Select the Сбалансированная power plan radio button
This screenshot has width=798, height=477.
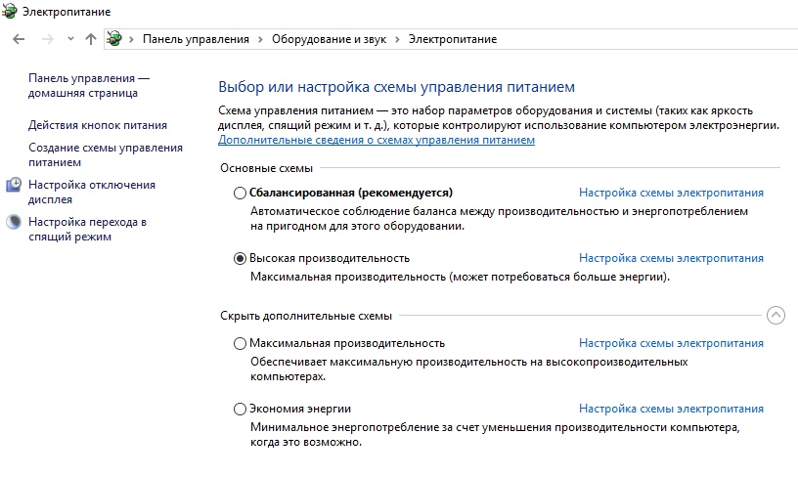point(240,194)
